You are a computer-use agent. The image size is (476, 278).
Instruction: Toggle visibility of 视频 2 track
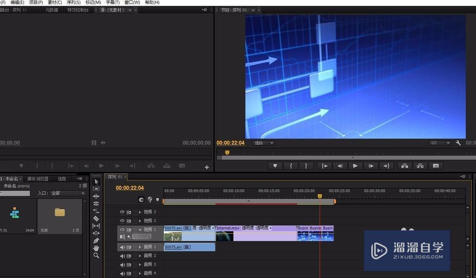pos(122,221)
